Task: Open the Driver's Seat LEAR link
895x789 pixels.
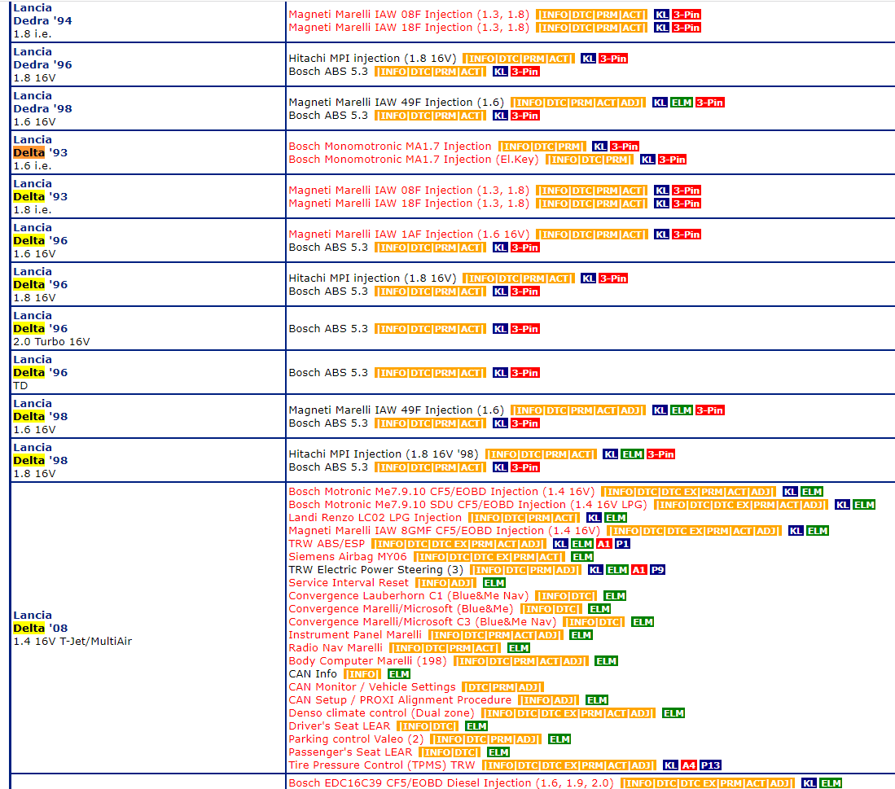Action: (x=340, y=726)
